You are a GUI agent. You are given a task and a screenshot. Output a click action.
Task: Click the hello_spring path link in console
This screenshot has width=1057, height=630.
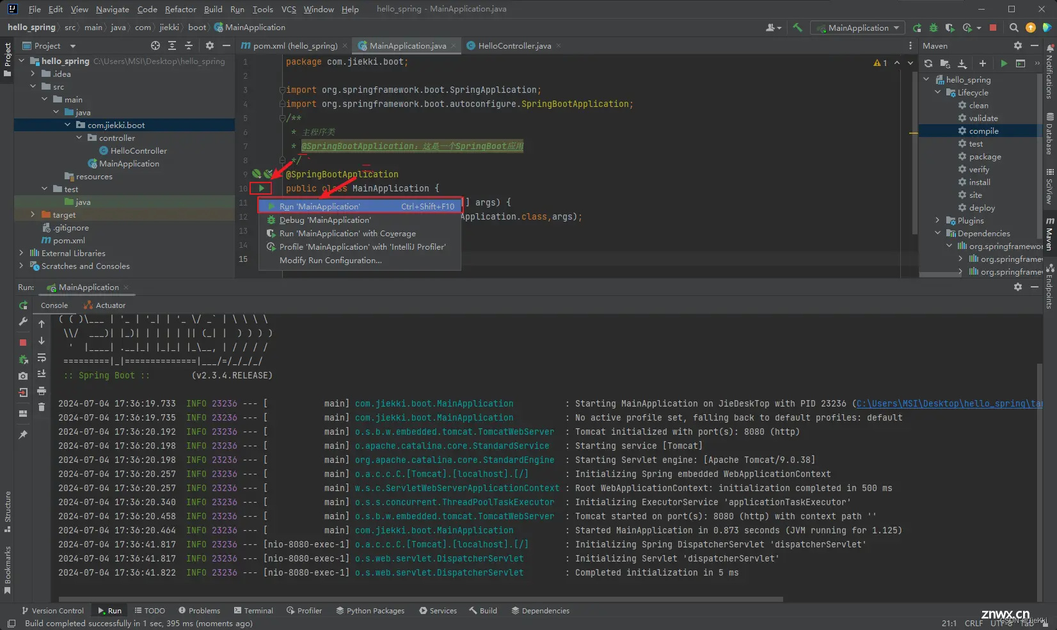[950, 403]
